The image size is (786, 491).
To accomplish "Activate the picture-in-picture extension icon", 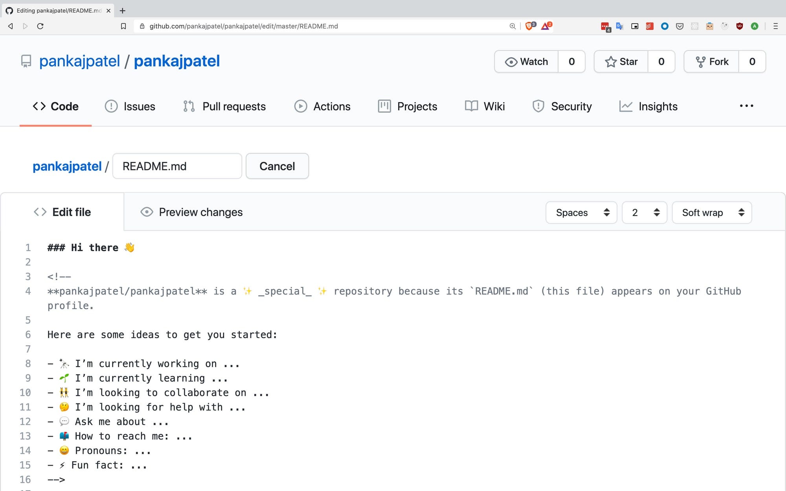I will click(635, 26).
